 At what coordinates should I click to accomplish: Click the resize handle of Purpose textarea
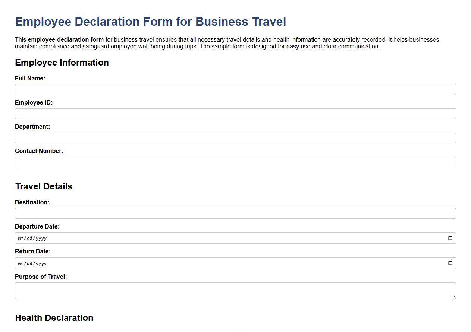tap(454, 297)
